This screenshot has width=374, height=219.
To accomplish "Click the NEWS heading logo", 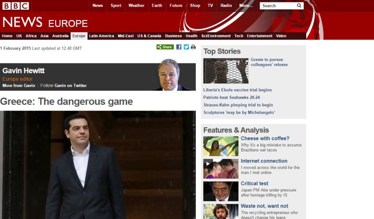I will pos(22,22).
